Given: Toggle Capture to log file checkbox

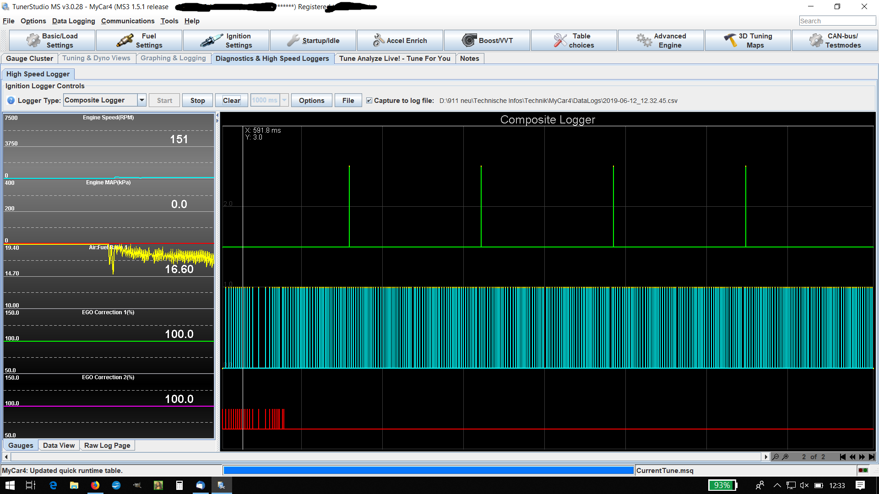Looking at the screenshot, I should (x=369, y=101).
